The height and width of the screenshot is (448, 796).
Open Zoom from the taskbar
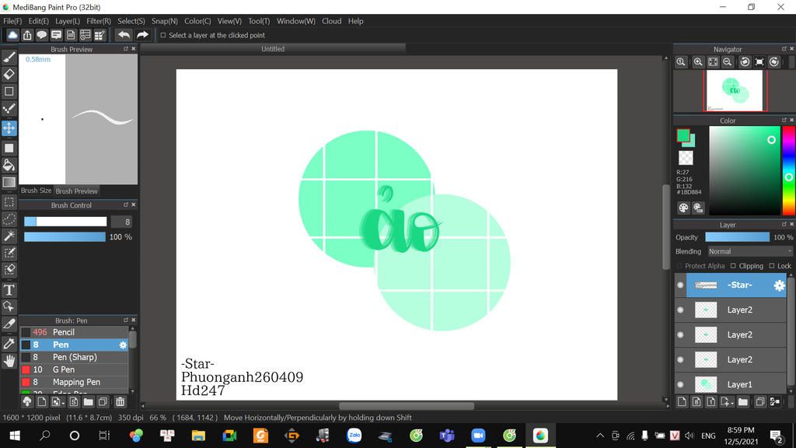coord(478,436)
